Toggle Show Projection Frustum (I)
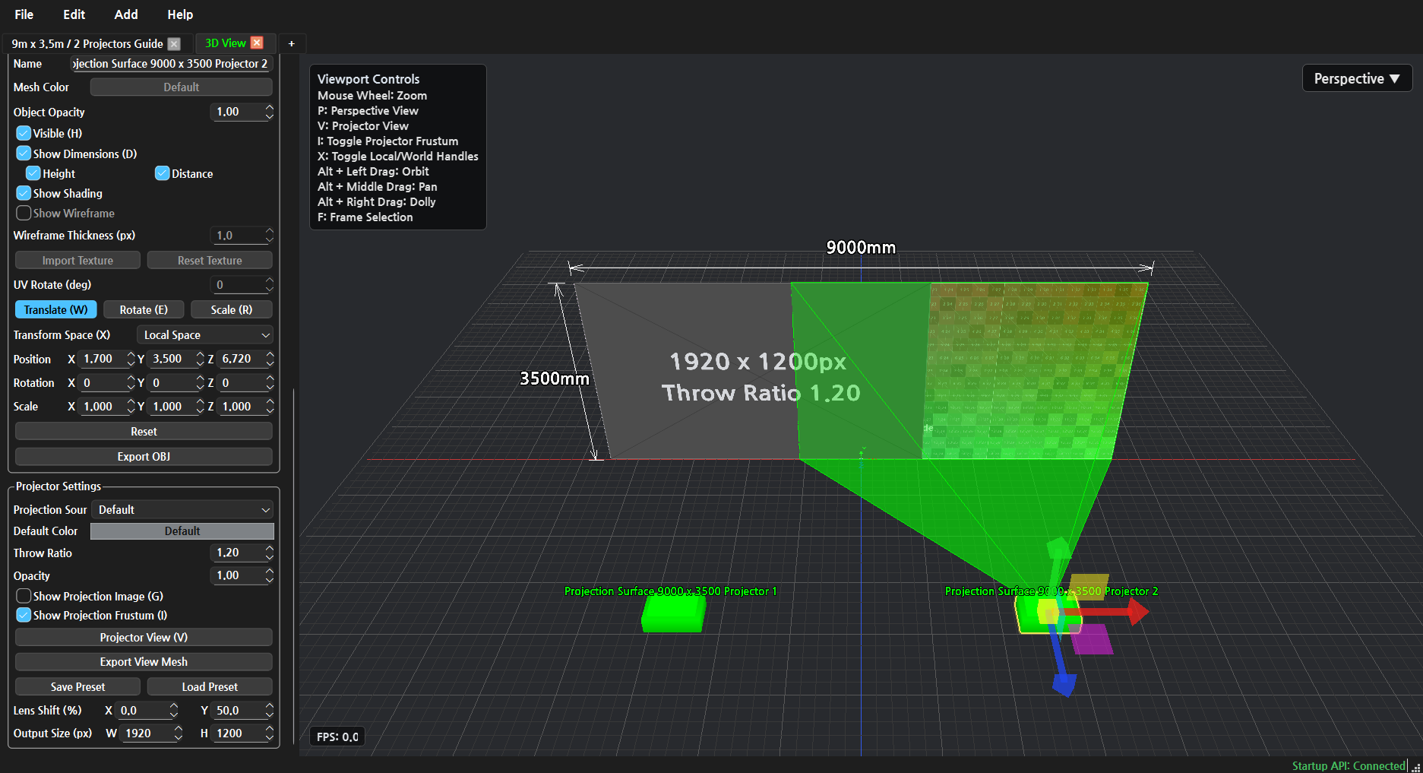The height and width of the screenshot is (773, 1423). click(24, 615)
